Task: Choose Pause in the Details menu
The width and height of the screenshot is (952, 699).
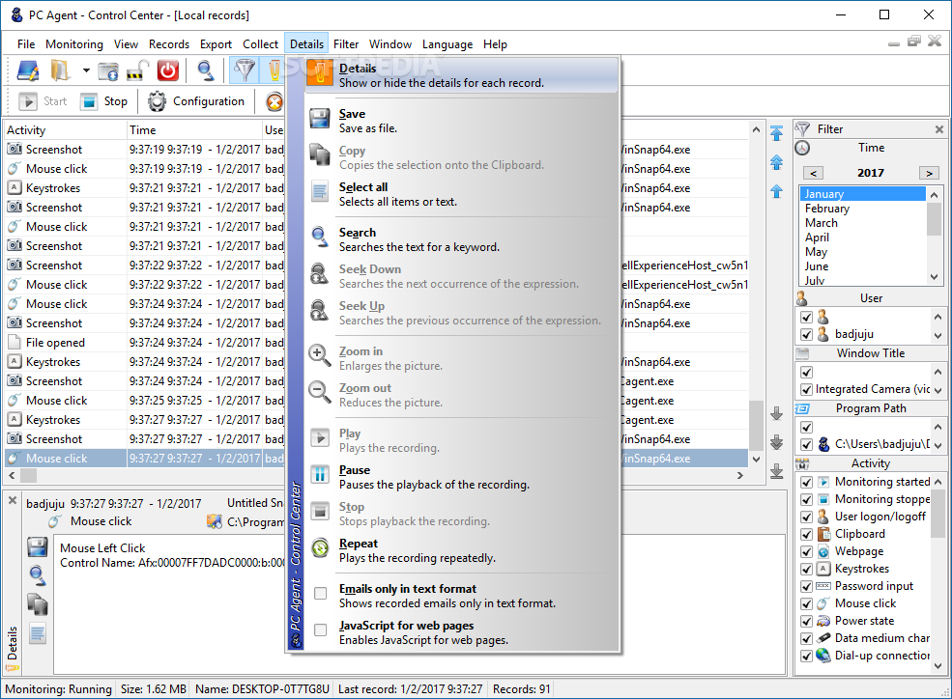Action: tap(461, 477)
